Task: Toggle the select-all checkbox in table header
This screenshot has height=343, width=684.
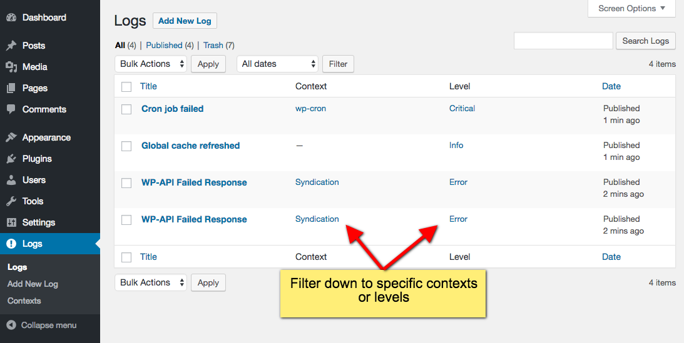Action: coord(126,87)
